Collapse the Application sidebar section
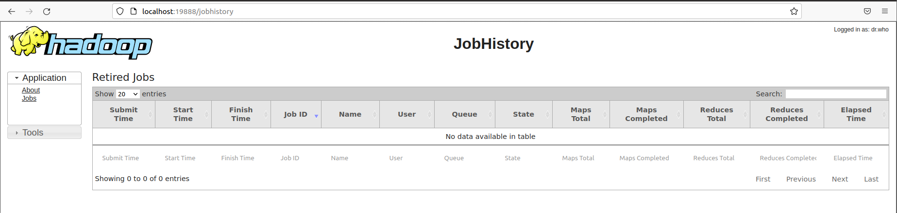This screenshot has height=213, width=897. (x=44, y=78)
